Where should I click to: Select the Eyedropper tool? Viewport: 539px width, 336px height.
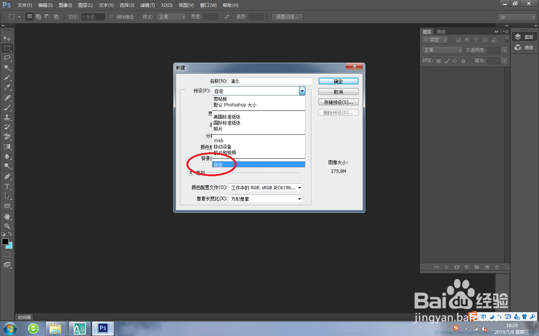pos(7,87)
